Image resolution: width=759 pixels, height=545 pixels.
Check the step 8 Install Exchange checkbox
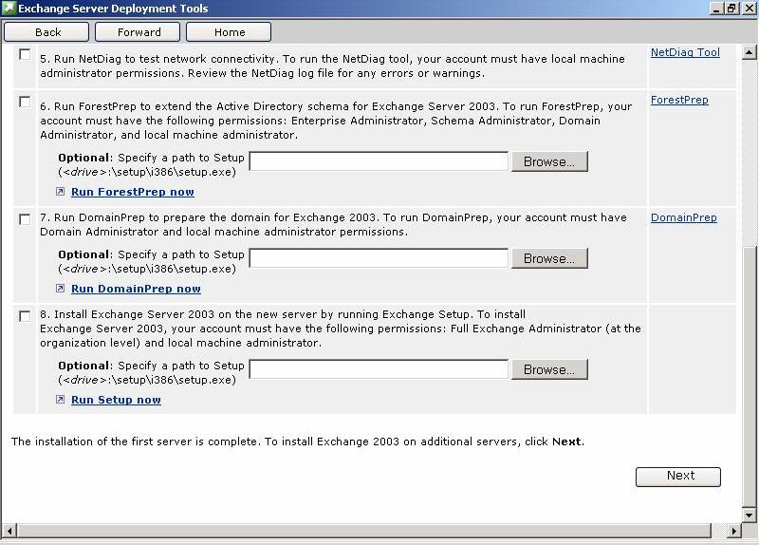[25, 316]
